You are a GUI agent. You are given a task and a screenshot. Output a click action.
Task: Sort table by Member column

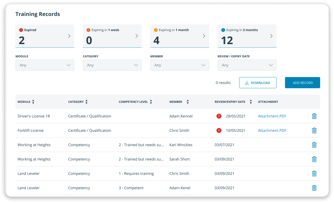pyautogui.click(x=188, y=102)
